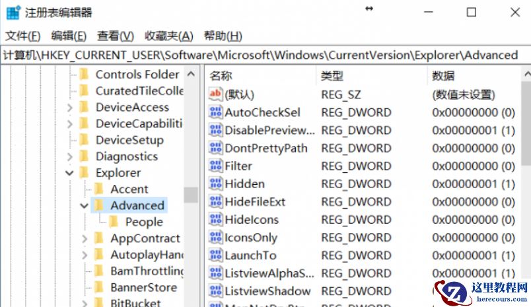Click the IconsOnly DWORD icon
This screenshot has height=307, width=531.
pyautogui.click(x=215, y=238)
